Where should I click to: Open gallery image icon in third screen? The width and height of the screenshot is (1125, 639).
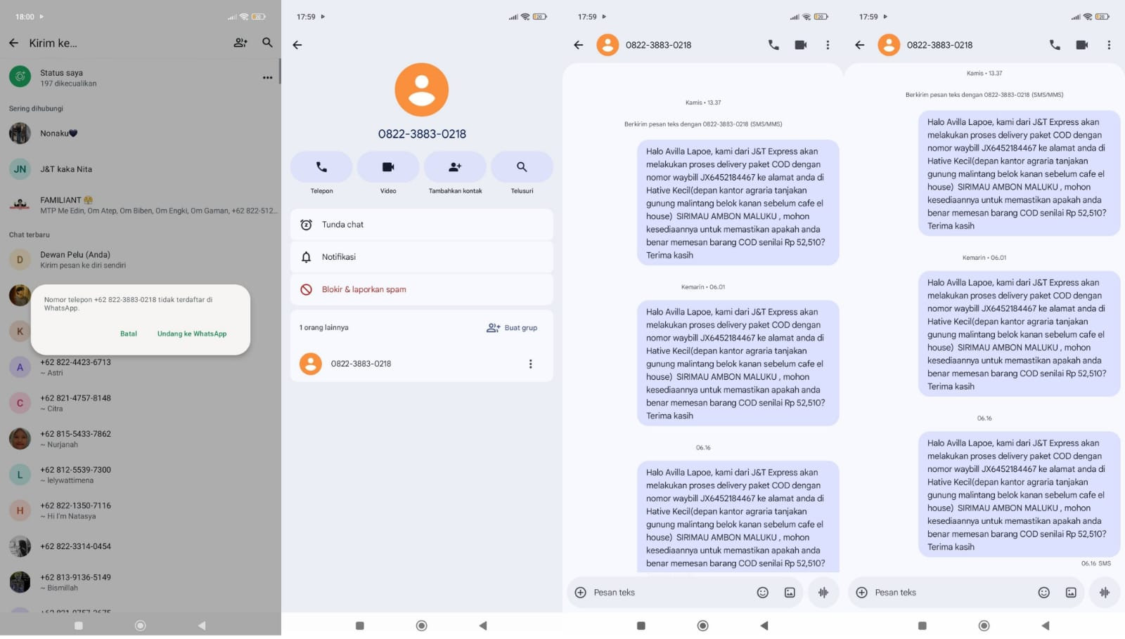pyautogui.click(x=790, y=593)
